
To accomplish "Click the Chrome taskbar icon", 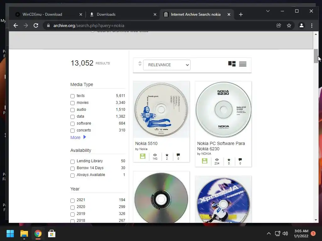I will click(x=38, y=233).
